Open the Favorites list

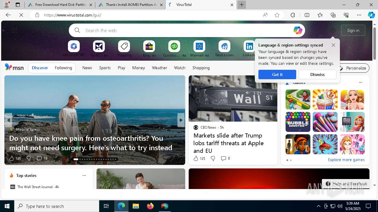click(x=320, y=15)
